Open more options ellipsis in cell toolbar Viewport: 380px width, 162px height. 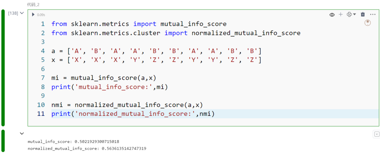[373, 14]
